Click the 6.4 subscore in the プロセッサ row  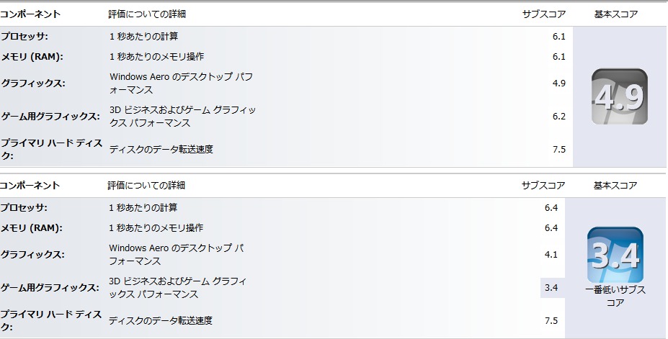[551, 208]
